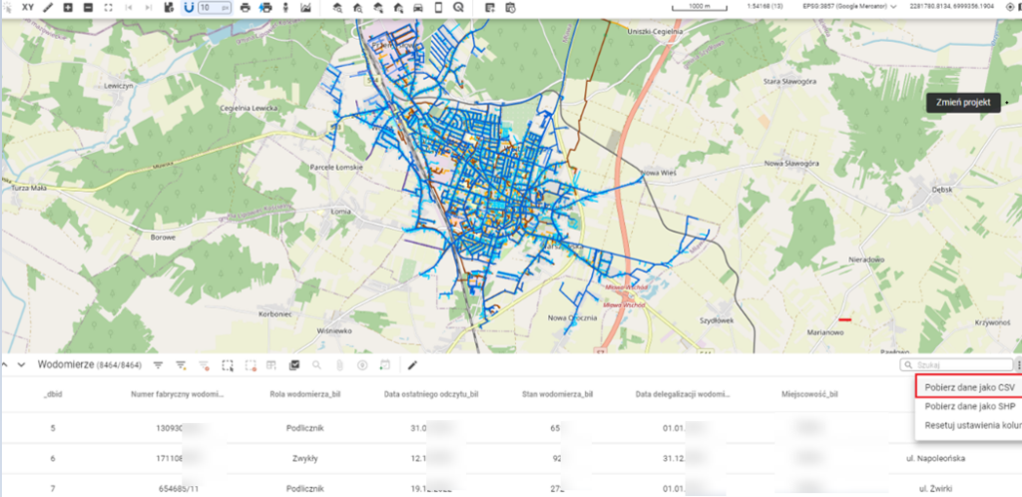Toggle rectangle selection in table toolbar
The height and width of the screenshot is (497, 1022).
(x=228, y=365)
